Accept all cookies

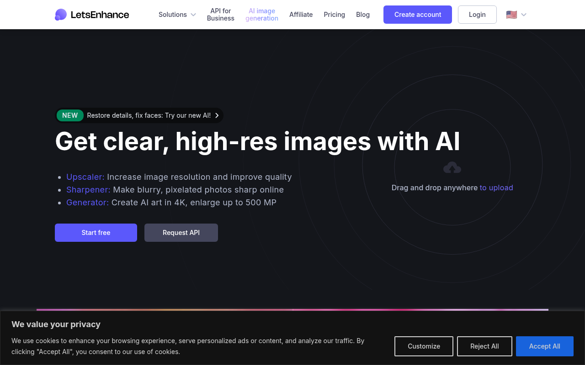(x=544, y=346)
